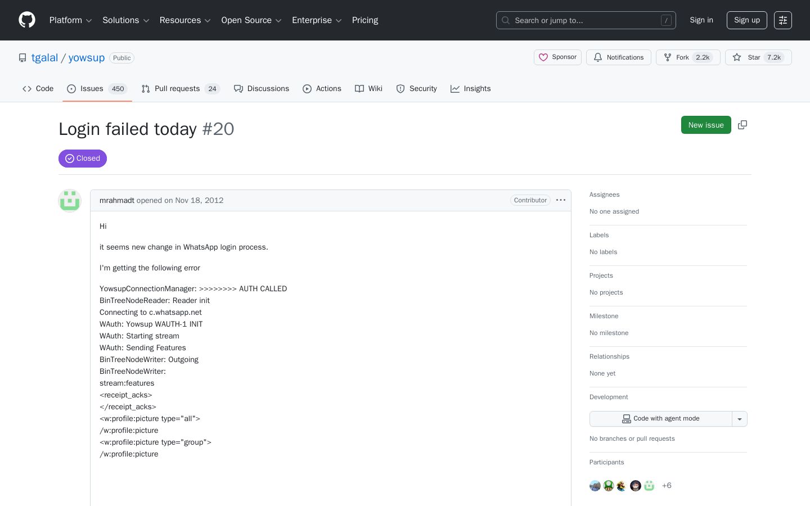Click the 450 issues counter
The image size is (810, 506).
point(118,89)
